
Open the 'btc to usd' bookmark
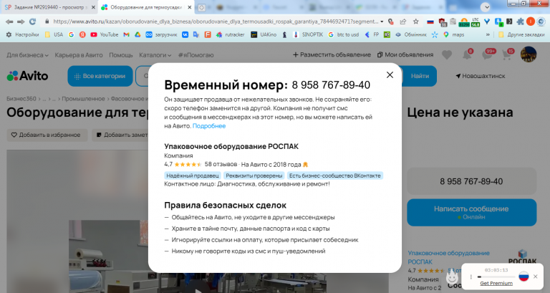pos(344,34)
